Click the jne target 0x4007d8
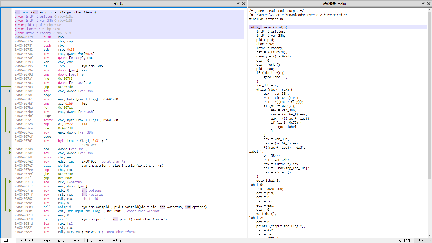This screenshot has height=243, width=432. coord(65,128)
